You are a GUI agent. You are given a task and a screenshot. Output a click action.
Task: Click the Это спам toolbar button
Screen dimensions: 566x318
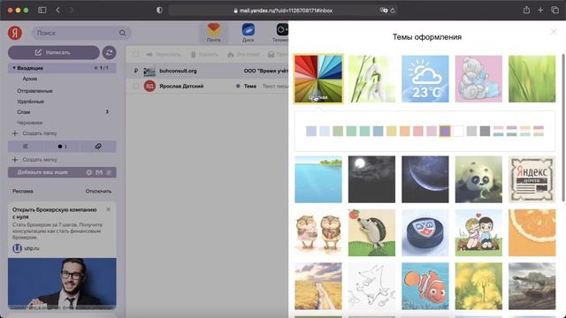[244, 55]
